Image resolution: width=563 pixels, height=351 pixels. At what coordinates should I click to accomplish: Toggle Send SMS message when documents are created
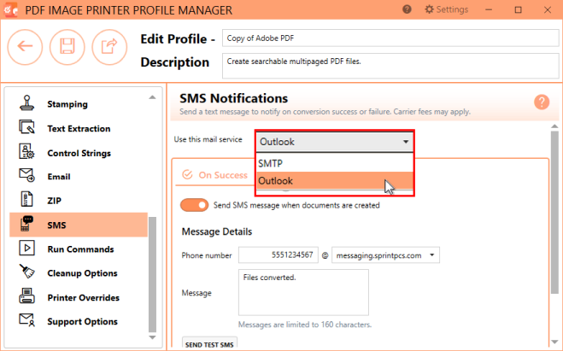click(194, 205)
